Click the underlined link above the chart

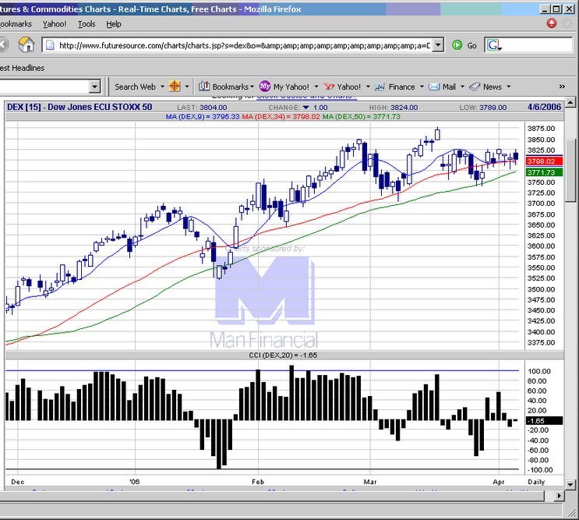click(306, 97)
